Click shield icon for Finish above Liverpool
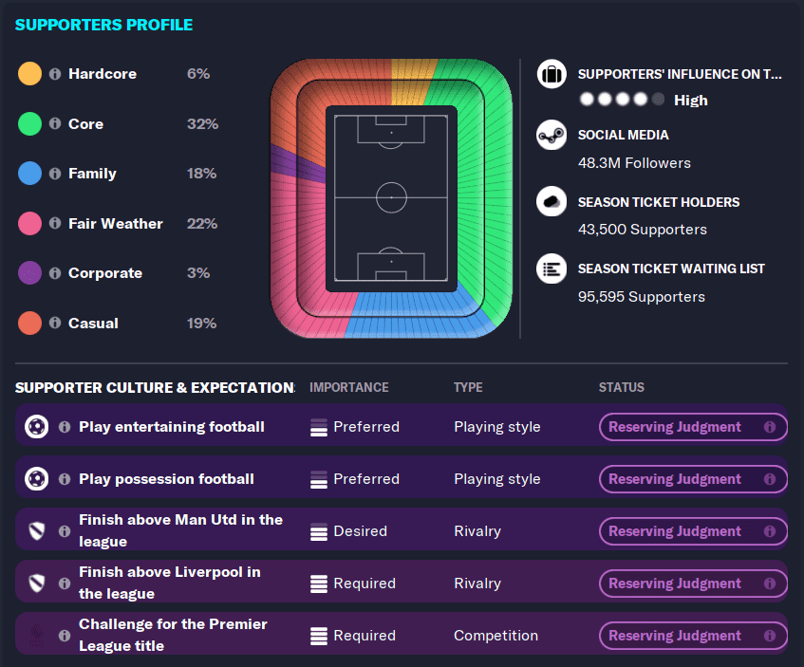This screenshot has height=667, width=804. pyautogui.click(x=37, y=584)
